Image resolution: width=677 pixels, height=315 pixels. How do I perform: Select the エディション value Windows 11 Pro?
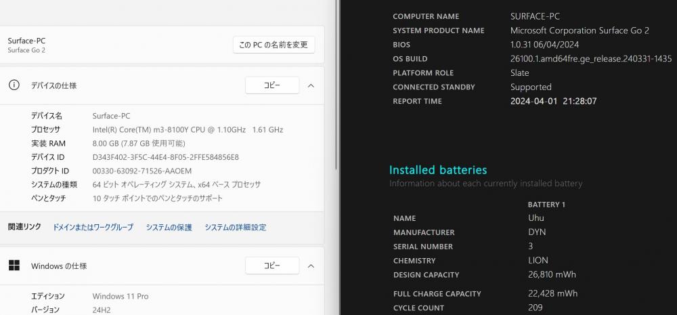point(121,297)
